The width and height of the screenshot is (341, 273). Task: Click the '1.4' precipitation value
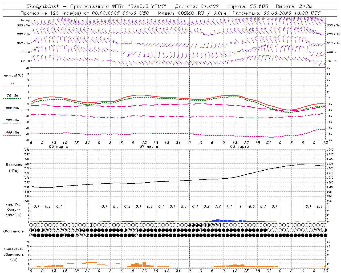[218, 206]
